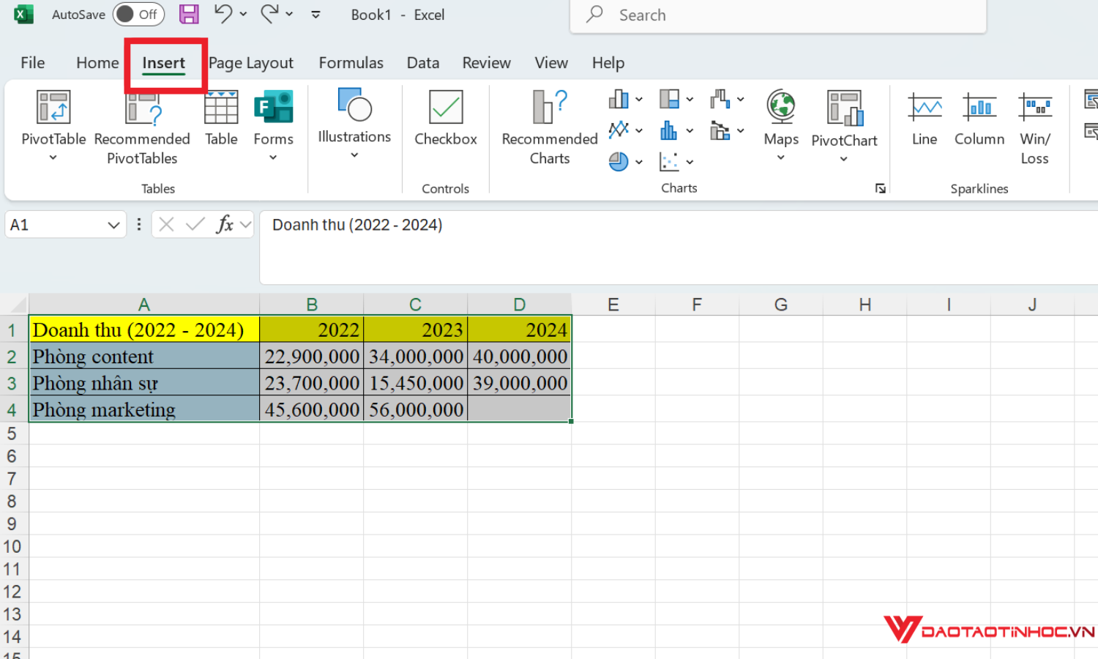This screenshot has height=659, width=1098.
Task: Open Recommended Charts
Action: click(x=549, y=126)
